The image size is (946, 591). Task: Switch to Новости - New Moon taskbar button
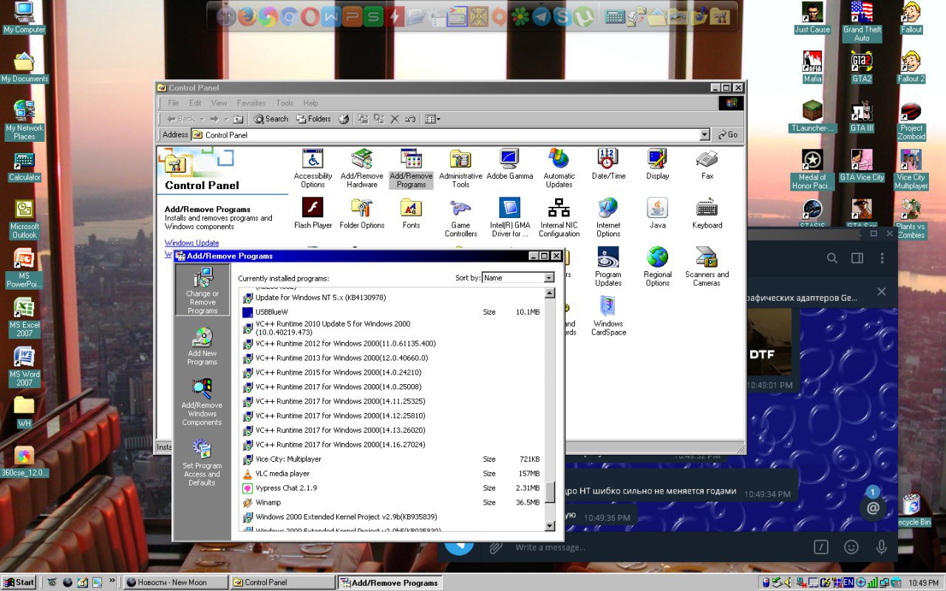coord(175,582)
